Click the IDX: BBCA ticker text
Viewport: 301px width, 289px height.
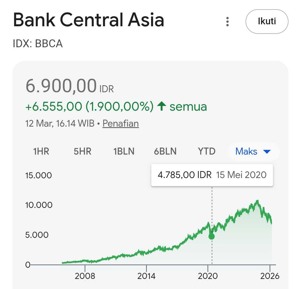pyautogui.click(x=38, y=44)
